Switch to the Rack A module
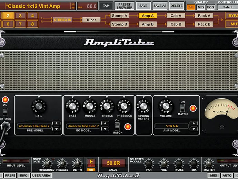 click(204, 16)
